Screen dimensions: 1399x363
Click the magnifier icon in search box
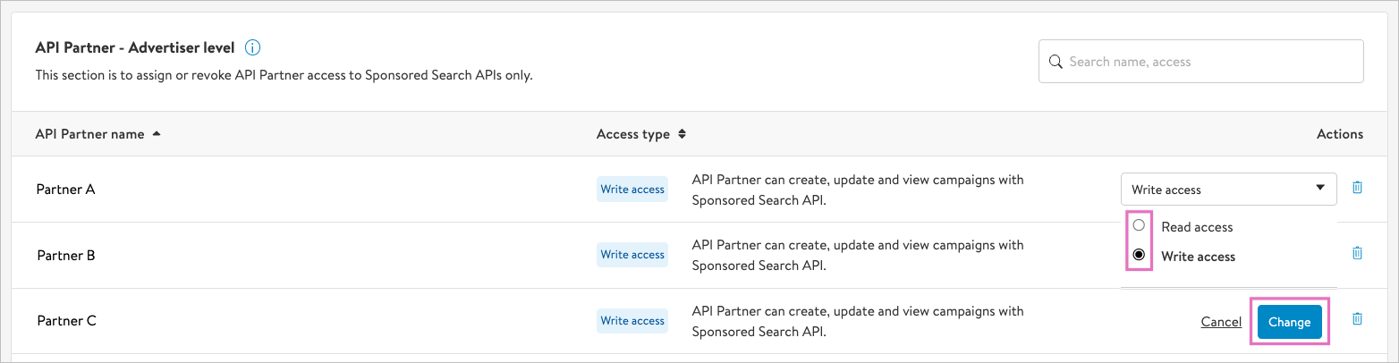pyautogui.click(x=1056, y=62)
